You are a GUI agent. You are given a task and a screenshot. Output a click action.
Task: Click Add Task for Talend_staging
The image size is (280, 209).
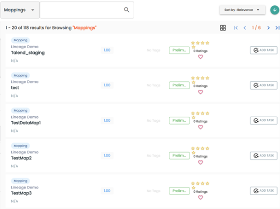(x=264, y=51)
